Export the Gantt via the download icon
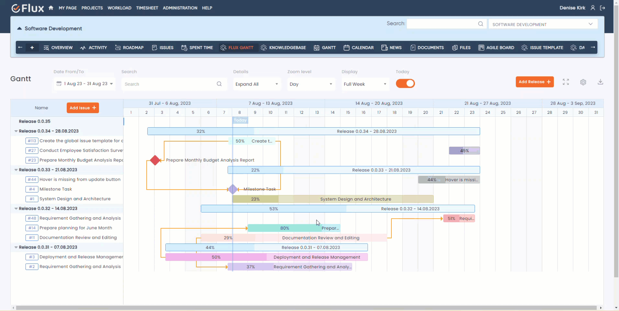Viewport: 619px width, 311px height. coord(601,82)
